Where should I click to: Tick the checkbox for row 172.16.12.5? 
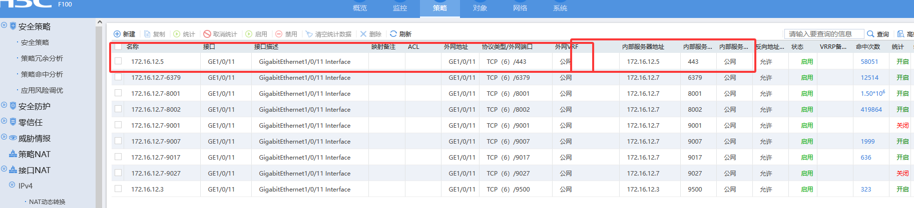point(118,61)
